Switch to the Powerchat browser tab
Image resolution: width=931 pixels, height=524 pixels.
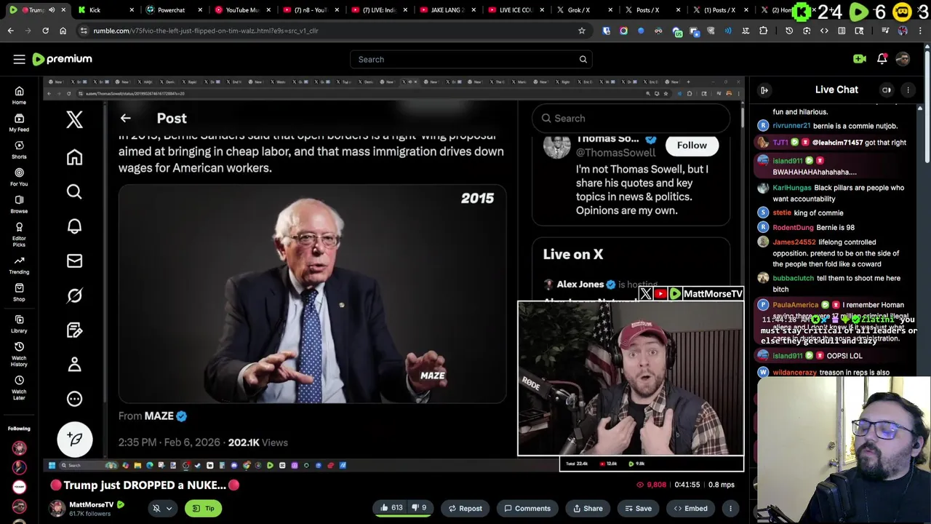point(172,10)
